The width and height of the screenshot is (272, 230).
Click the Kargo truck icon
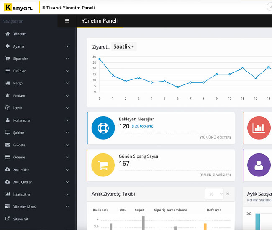point(8,83)
